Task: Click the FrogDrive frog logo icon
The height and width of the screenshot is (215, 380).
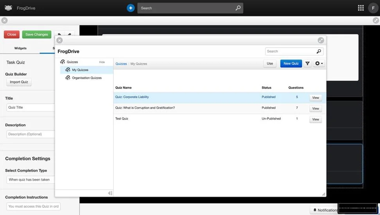Action: [x=8, y=8]
